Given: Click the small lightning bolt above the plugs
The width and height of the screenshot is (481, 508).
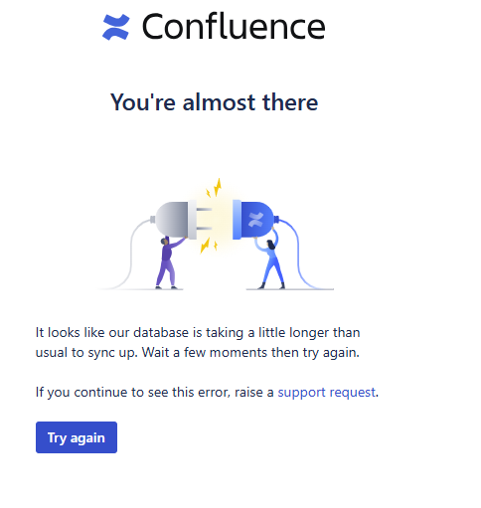Looking at the screenshot, I should pos(208,193).
